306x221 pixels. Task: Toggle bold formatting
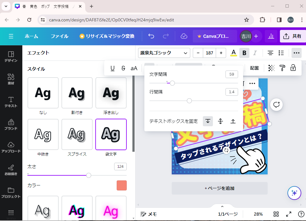[244, 53]
